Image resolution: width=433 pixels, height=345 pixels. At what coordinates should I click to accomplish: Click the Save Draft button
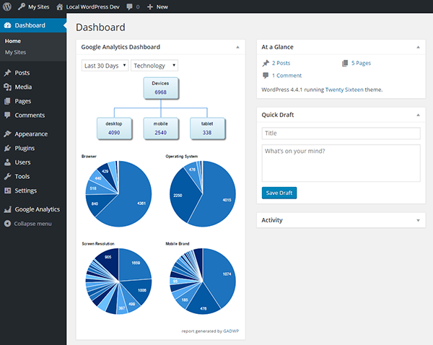tap(279, 193)
